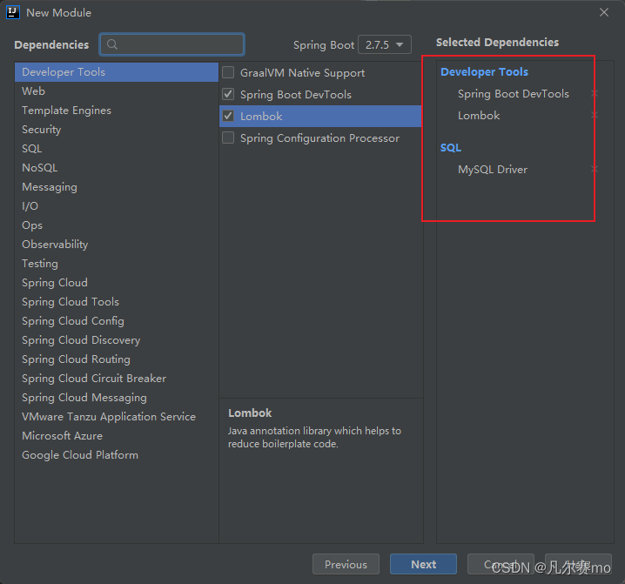This screenshot has height=584, width=625.
Task: Select the Observability category
Action: click(x=117, y=245)
